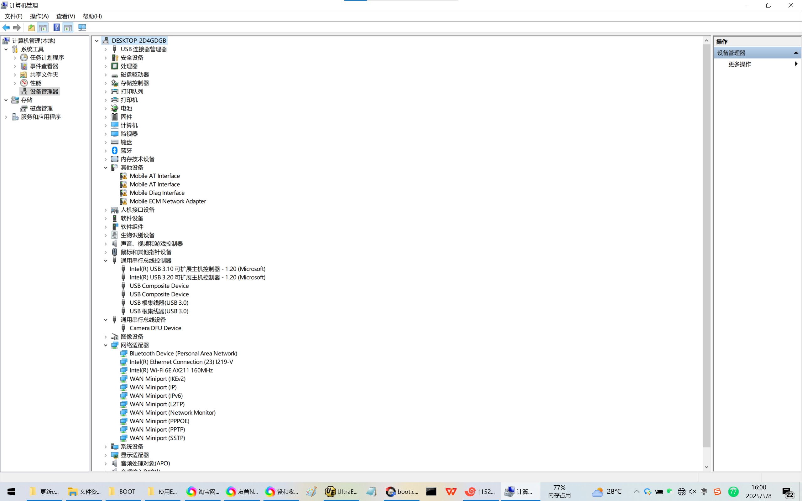802x501 pixels.
Task: Collapse the 网络适配器 category
Action: [106, 345]
